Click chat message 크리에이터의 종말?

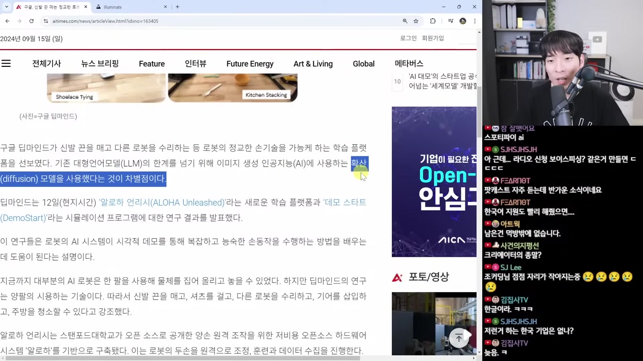513,255
